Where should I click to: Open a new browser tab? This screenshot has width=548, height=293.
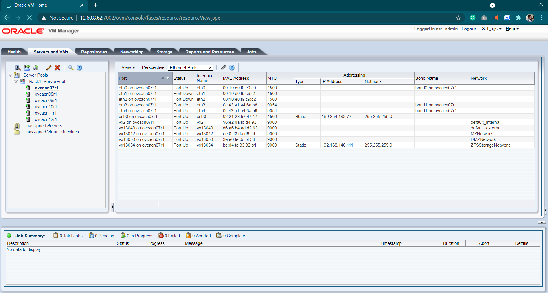click(96, 5)
